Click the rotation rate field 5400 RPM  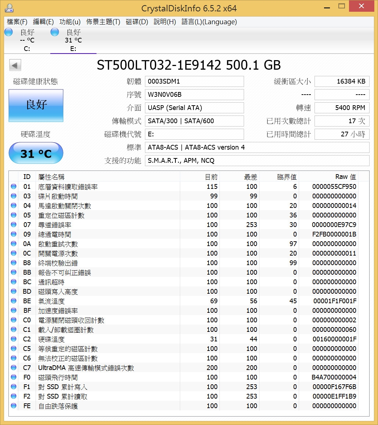tap(342, 108)
